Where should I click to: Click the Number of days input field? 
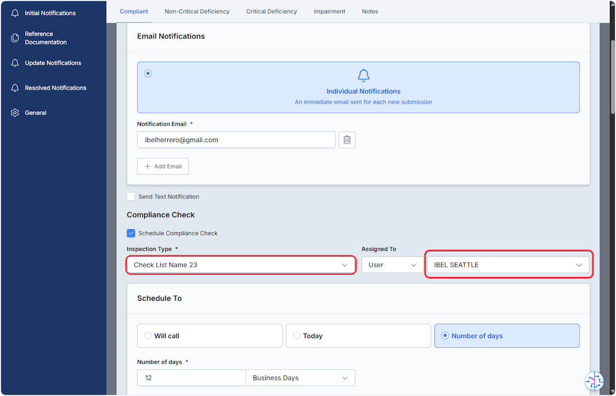(191, 378)
